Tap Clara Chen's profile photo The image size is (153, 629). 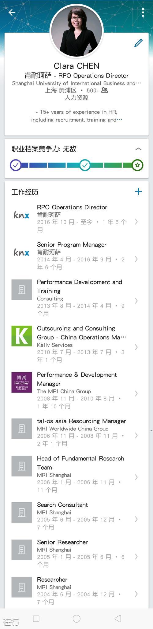76,31
